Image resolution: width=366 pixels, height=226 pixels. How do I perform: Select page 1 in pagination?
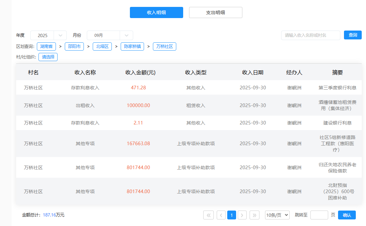[232, 215]
